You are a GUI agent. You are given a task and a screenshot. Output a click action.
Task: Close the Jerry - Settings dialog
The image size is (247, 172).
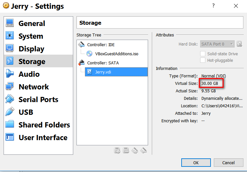pyautogui.click(x=236, y=6)
